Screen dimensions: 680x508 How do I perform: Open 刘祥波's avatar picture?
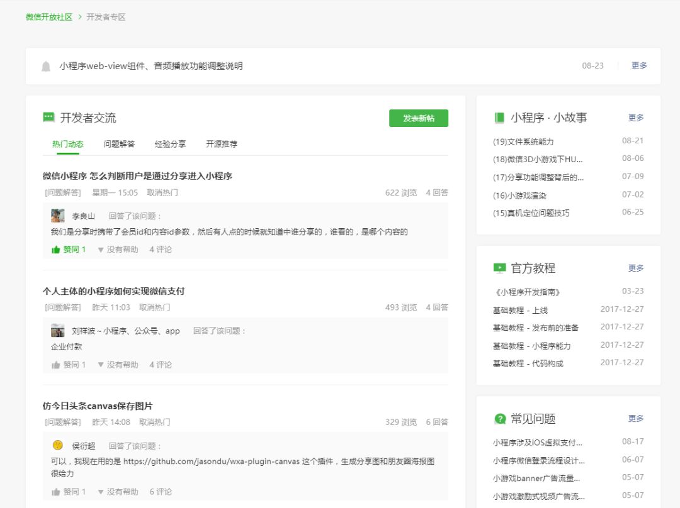(58, 331)
